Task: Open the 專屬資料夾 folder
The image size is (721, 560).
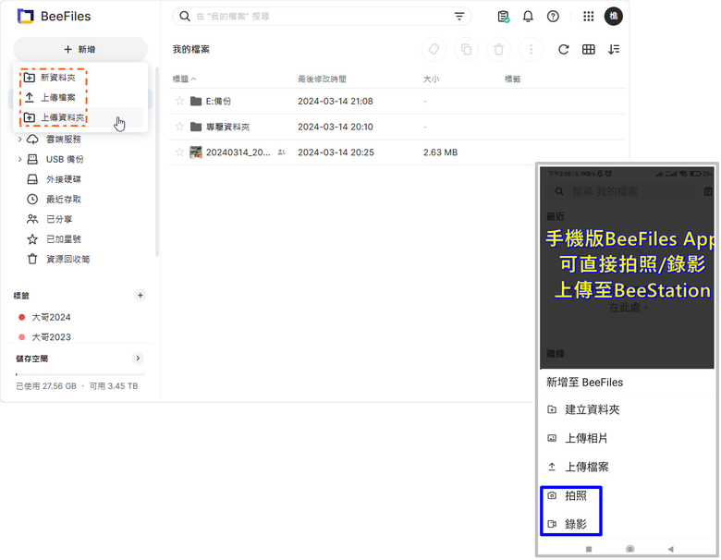Action: click(227, 127)
